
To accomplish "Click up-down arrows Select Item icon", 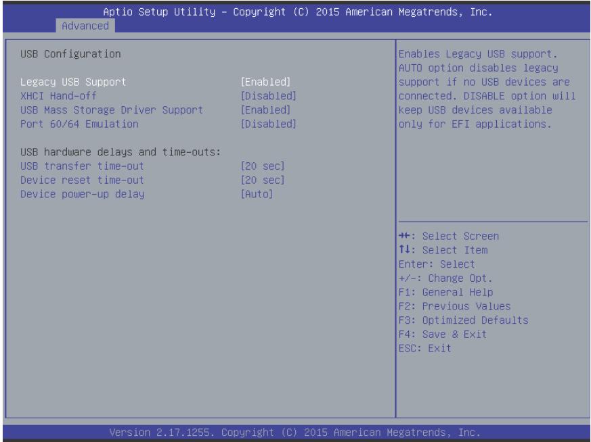I will pos(404,249).
